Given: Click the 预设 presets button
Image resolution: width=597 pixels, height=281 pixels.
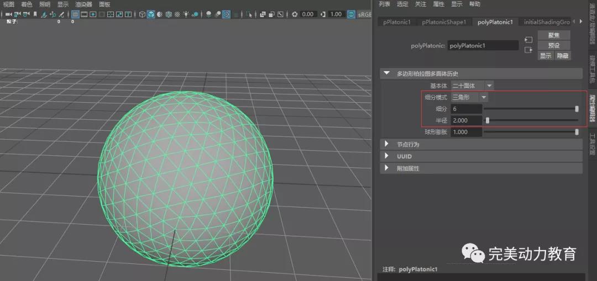Looking at the screenshot, I should [x=553, y=45].
